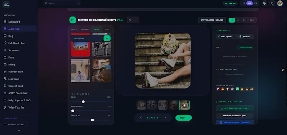Switch to the AUTO-IA tab
This screenshot has height=135, width=287.
click(x=75, y=29)
